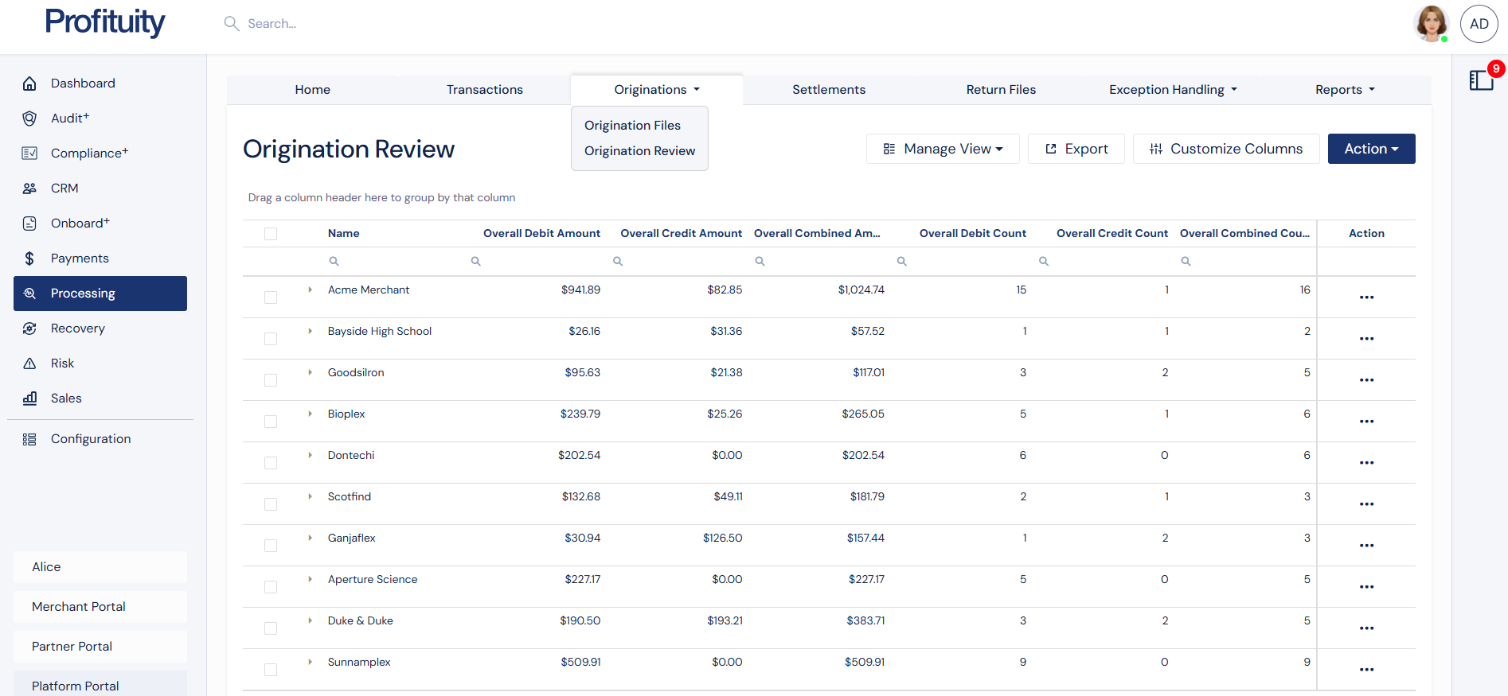The height and width of the screenshot is (696, 1508).
Task: Click the Risk warning triangle icon
Action: coord(29,364)
